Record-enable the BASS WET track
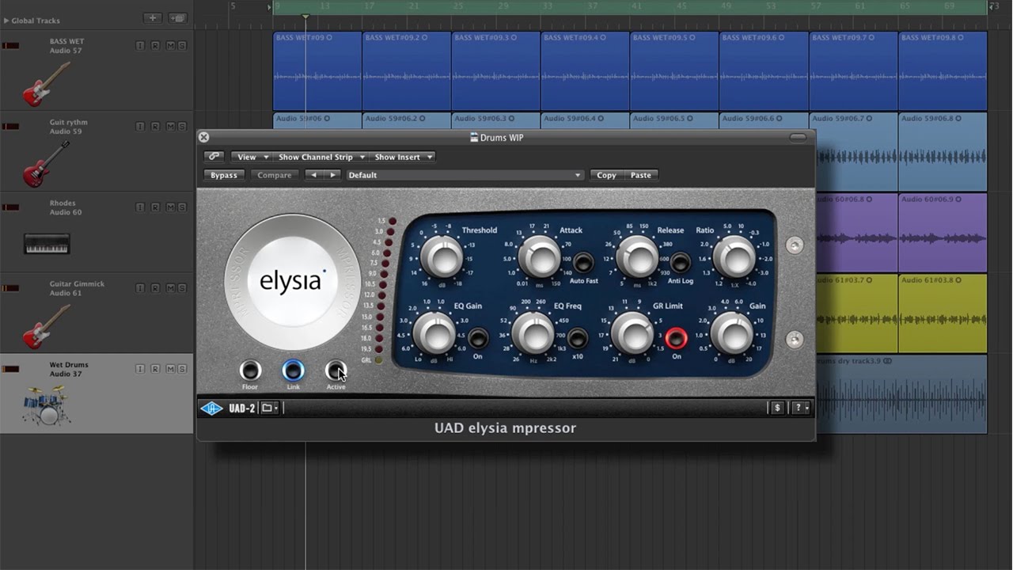This screenshot has height=570, width=1013. [x=155, y=46]
